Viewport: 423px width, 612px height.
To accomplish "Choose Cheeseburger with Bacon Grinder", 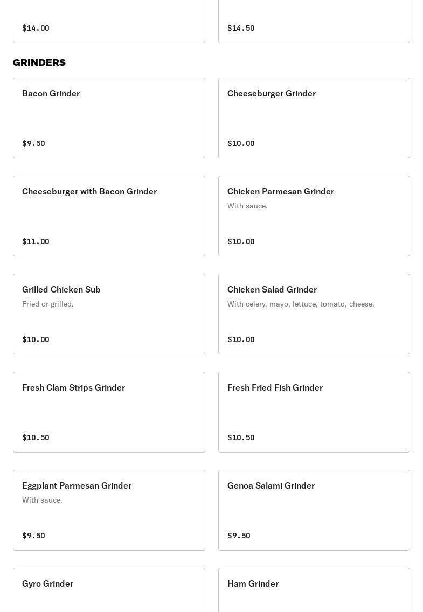I will click(109, 215).
